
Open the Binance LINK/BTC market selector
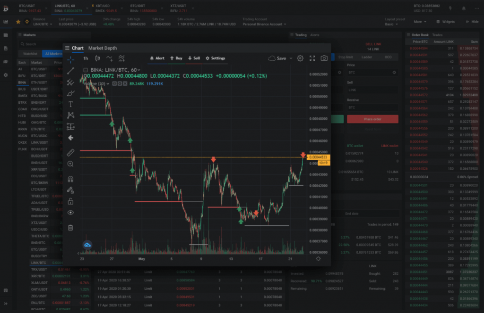pyautogui.click(x=43, y=25)
